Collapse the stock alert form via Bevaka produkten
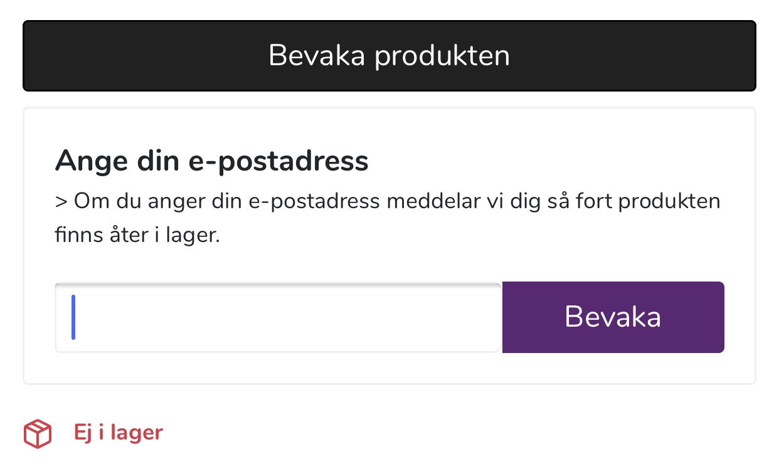Image resolution: width=779 pixels, height=464 pixels. (x=389, y=56)
